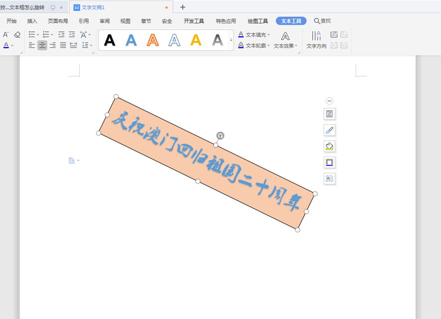Click the shape outline icon in the floating toolbar
The height and width of the screenshot is (319, 441).
tap(329, 162)
